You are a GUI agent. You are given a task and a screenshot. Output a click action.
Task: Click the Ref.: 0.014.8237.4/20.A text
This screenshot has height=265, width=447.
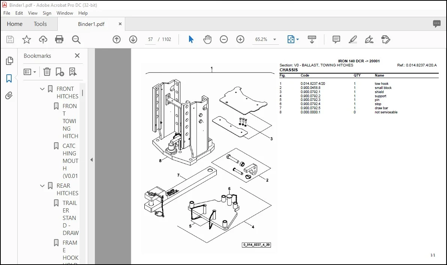417,65
